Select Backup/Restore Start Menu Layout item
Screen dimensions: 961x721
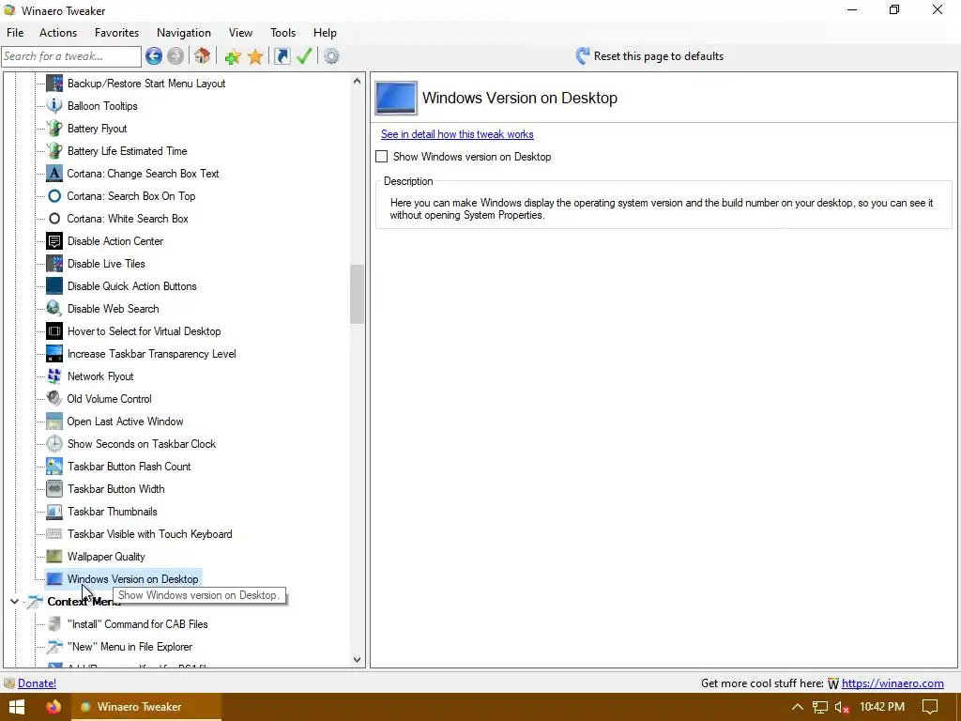pyautogui.click(x=146, y=84)
